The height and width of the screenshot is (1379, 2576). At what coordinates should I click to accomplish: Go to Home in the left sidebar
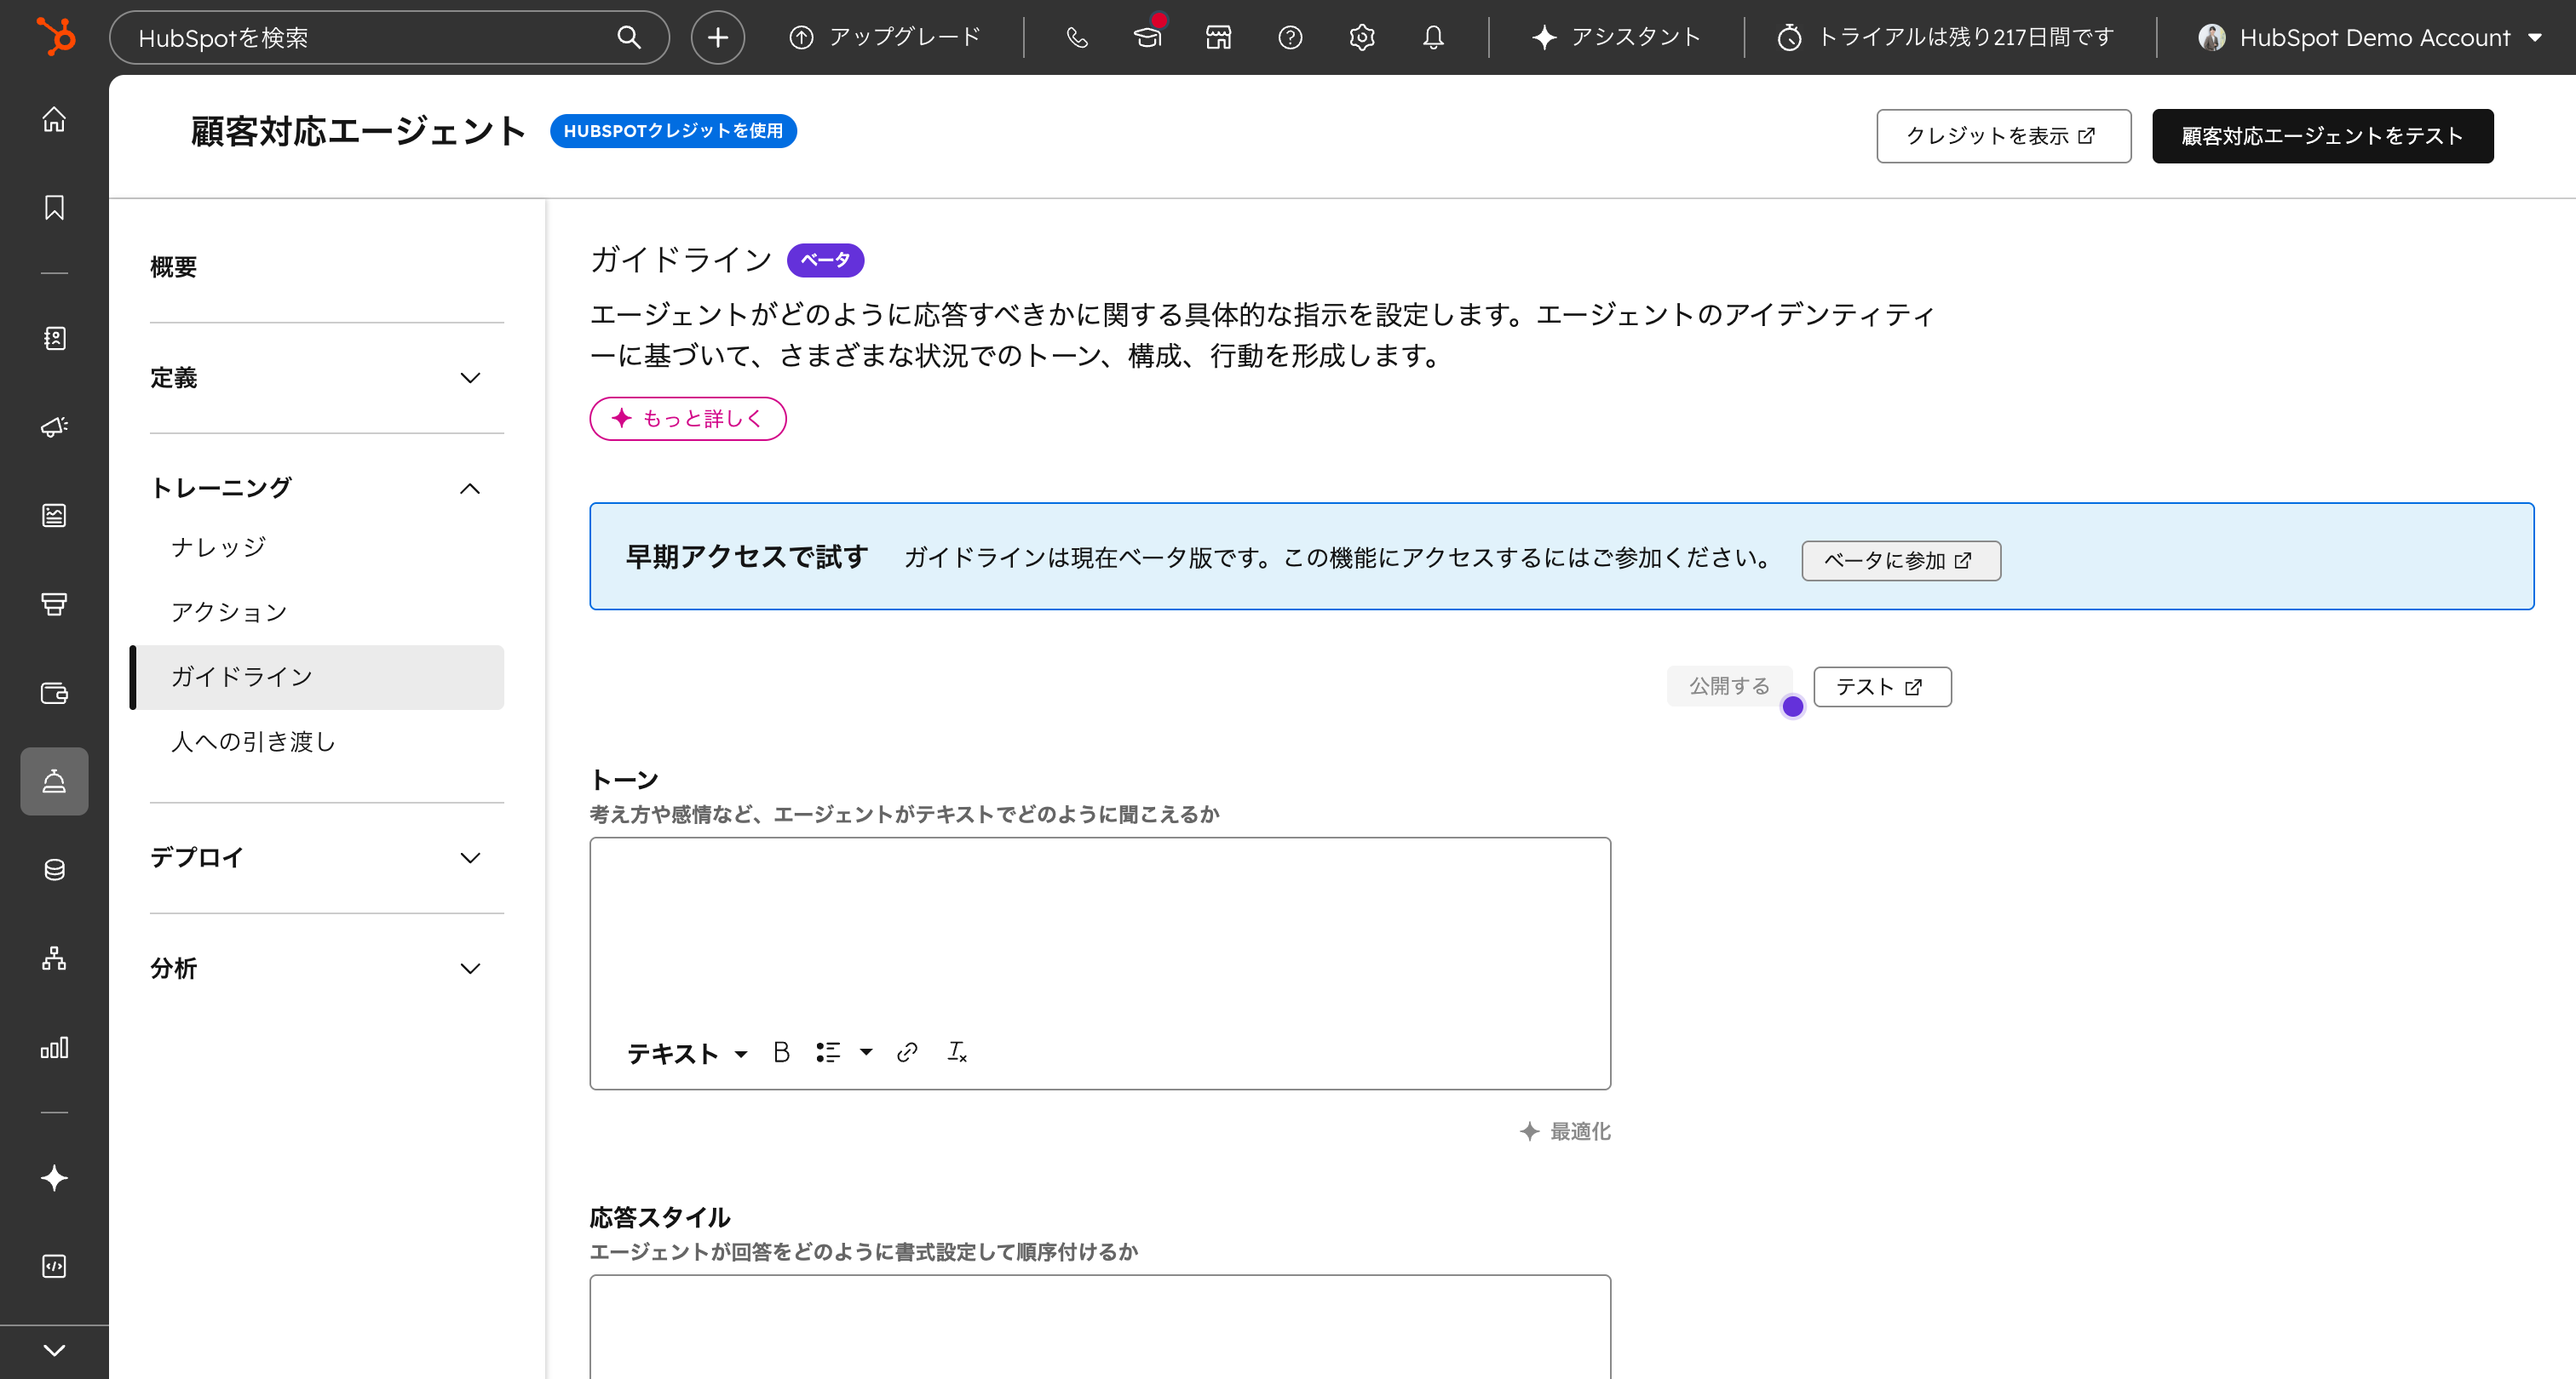(54, 119)
